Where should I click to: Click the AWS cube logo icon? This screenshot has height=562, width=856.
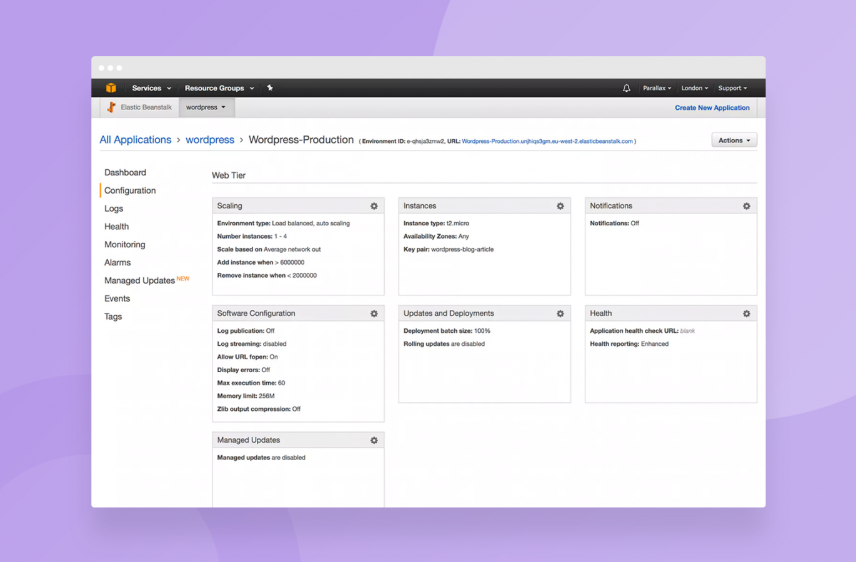click(111, 88)
